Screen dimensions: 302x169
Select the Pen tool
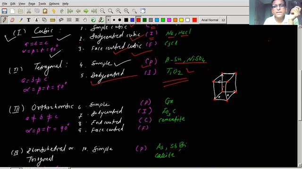[4, 20]
